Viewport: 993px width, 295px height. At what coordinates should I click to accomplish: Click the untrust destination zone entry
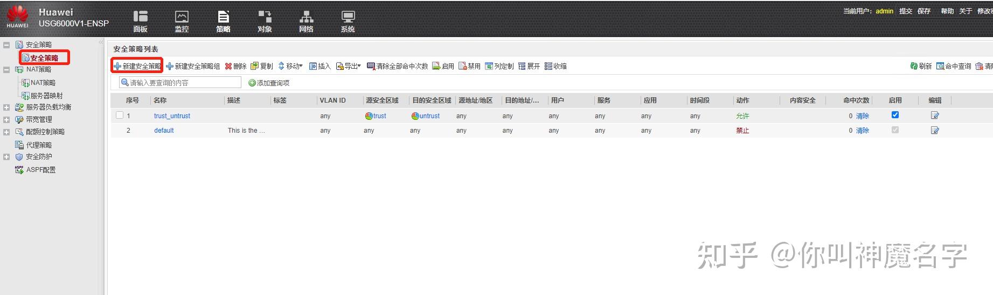[426, 116]
